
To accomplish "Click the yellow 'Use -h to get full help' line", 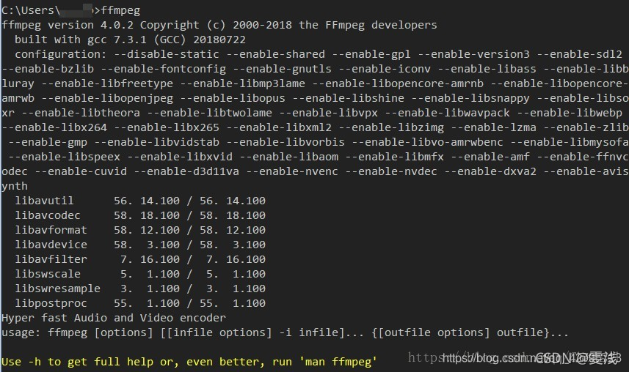I will coord(189,362).
